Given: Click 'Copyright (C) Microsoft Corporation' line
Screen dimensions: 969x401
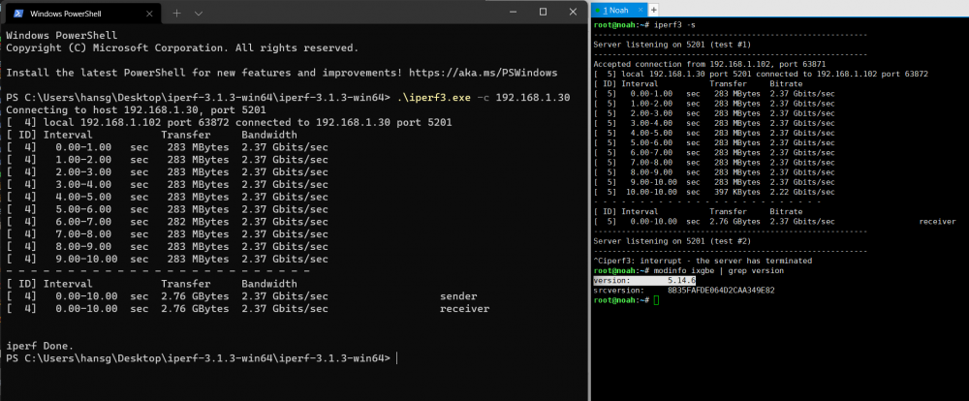Looking at the screenshot, I should (x=182, y=48).
